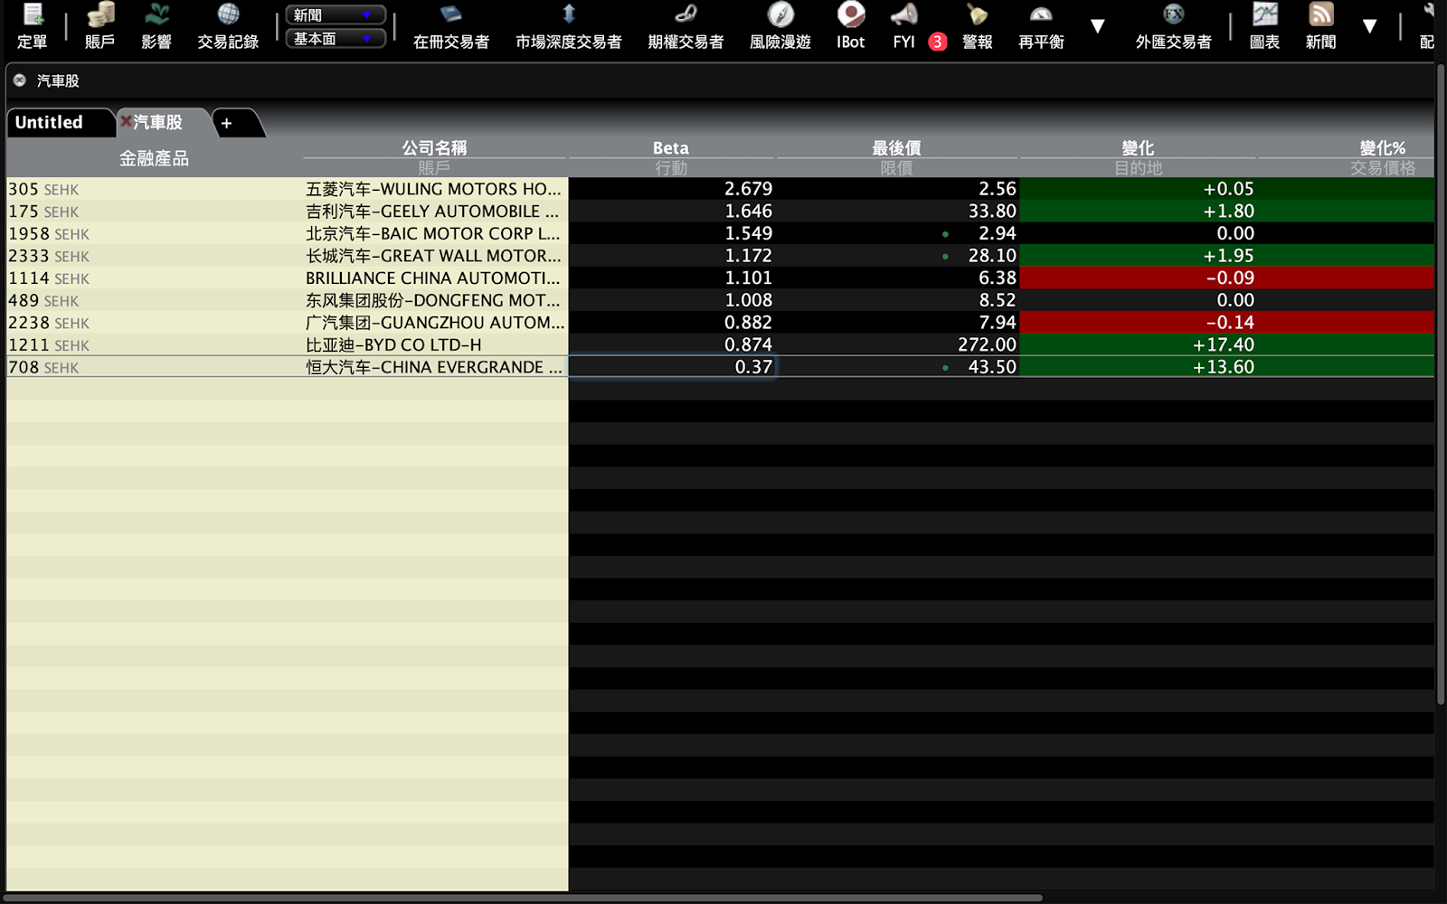Screen dimensions: 1447x904
Task: Open 風險漫遊 Risk Navigator
Action: point(780,25)
